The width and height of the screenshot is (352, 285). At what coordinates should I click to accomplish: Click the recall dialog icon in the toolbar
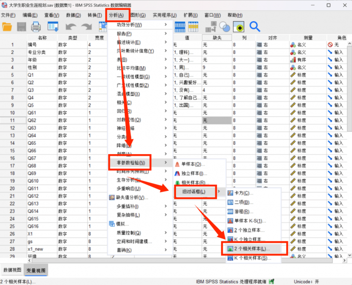[53, 27]
